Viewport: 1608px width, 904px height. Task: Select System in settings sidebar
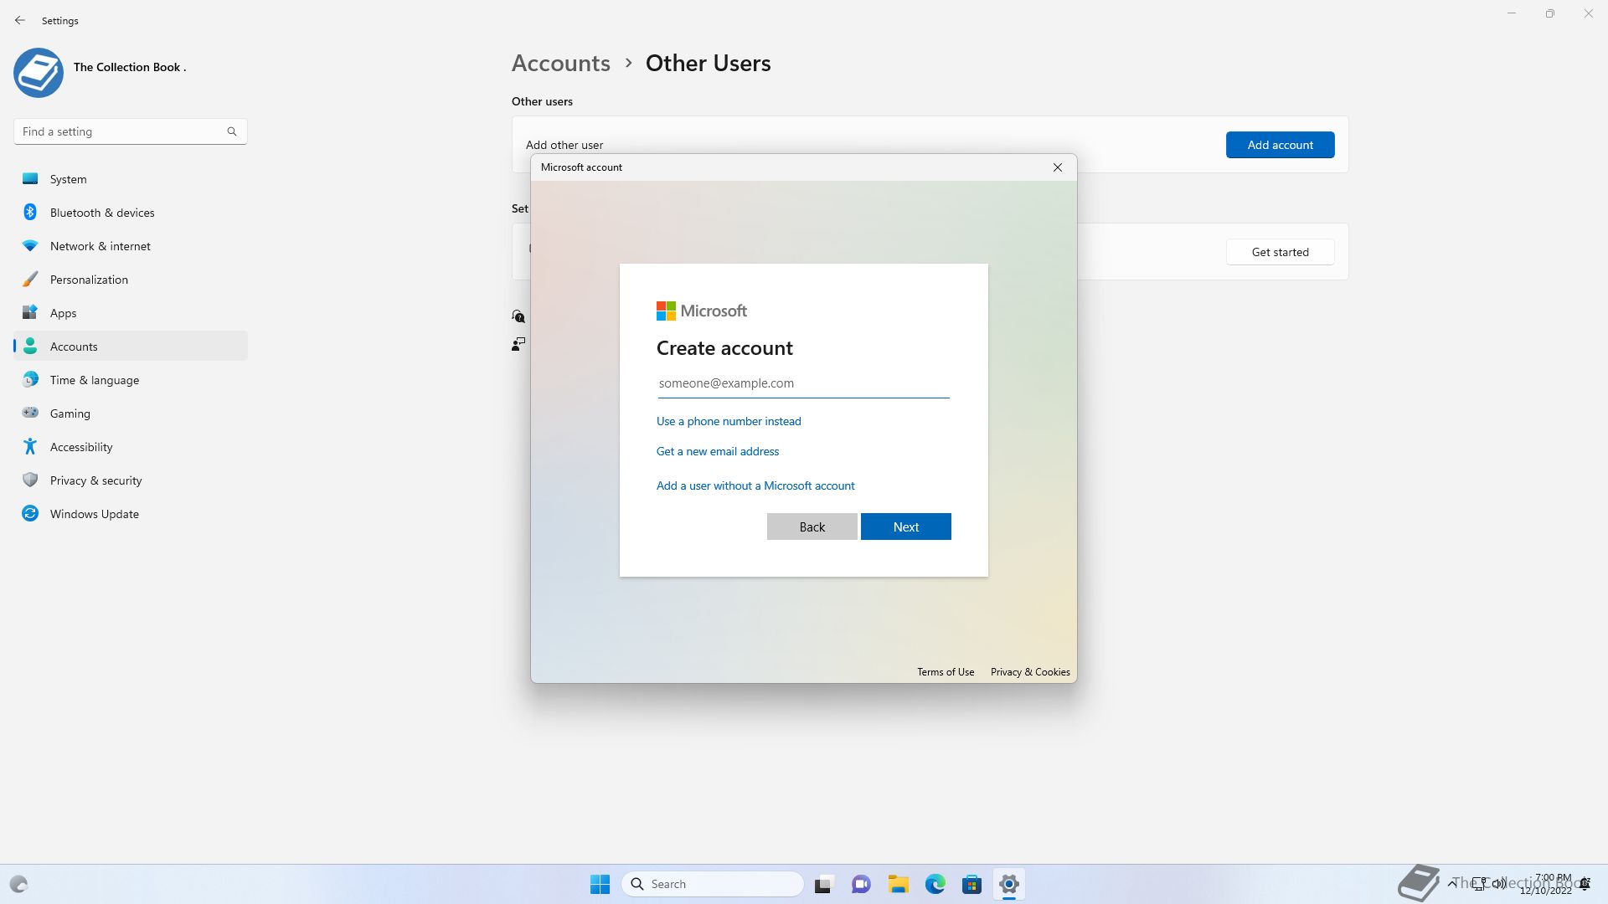coord(131,179)
